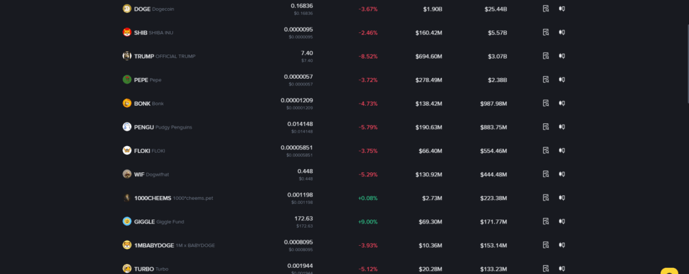Viewport: 689px width, 274px height.
Task: Open the 1000CHEEMS candlestick trade icon
Action: [x=561, y=197]
